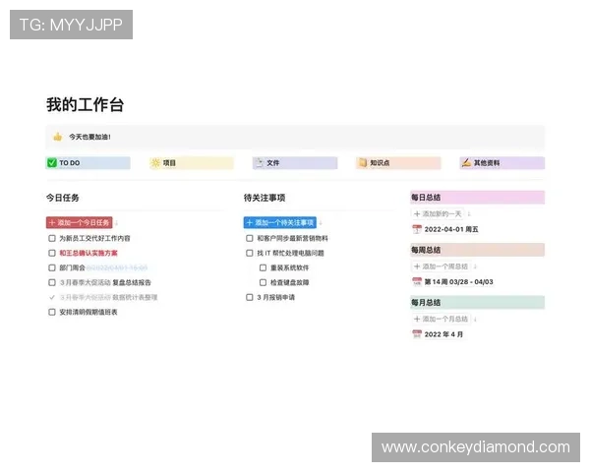
Task: Open the arrow menu beside 添加新的一天
Action: click(x=469, y=213)
